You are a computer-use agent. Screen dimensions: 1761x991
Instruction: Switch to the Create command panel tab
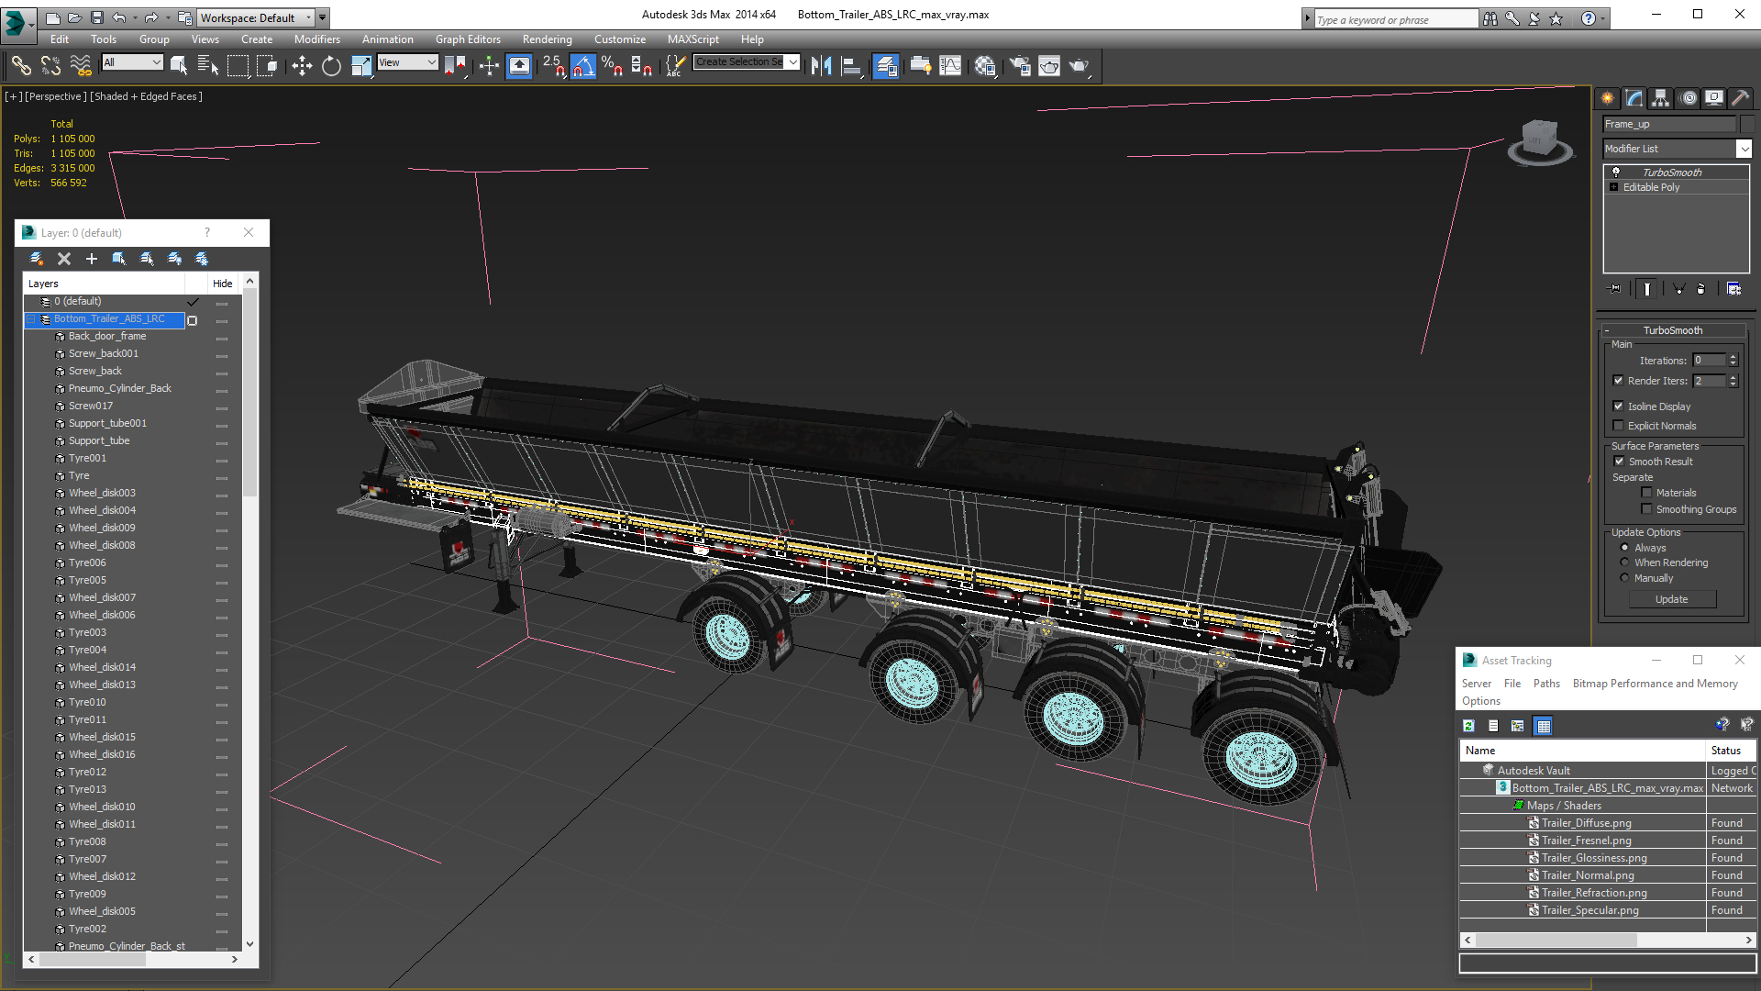(x=1608, y=98)
